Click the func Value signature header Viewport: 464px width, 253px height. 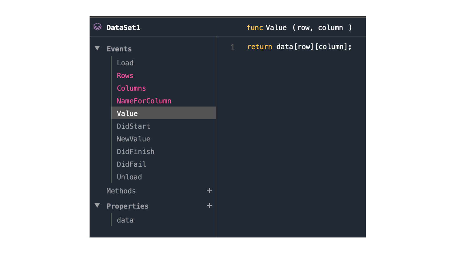click(x=299, y=28)
